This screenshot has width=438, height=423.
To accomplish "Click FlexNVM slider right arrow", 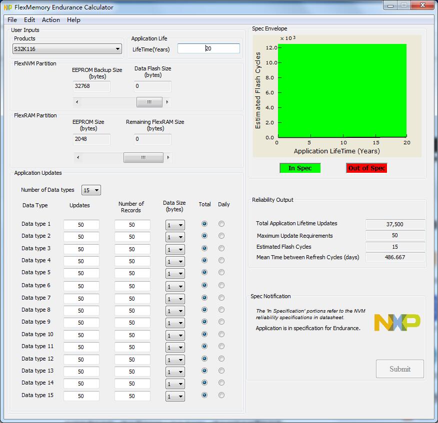I will 167,102.
